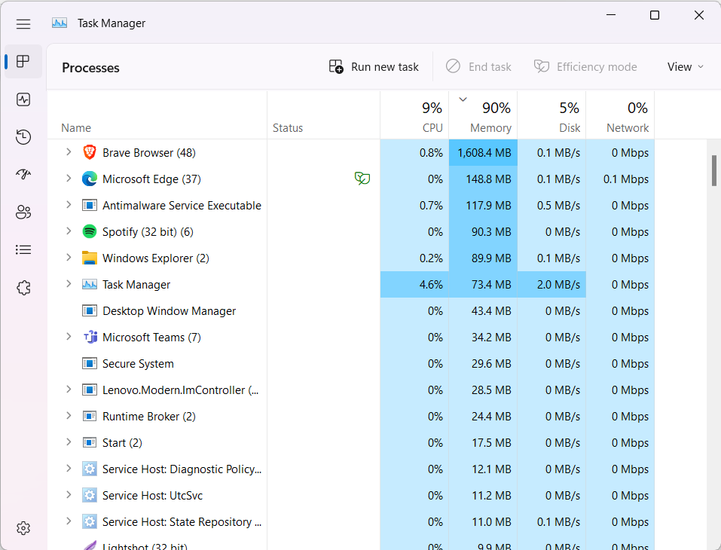Expand the Spotify process group
The height and width of the screenshot is (550, 721).
[x=69, y=231]
